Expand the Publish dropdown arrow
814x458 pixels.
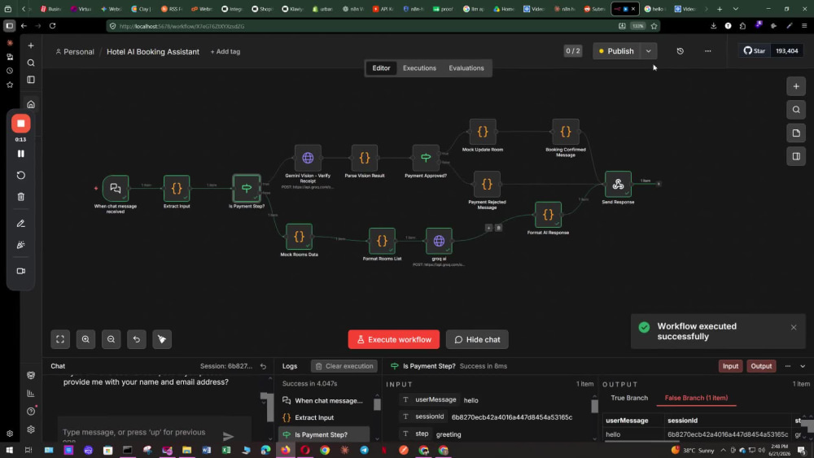pos(649,50)
